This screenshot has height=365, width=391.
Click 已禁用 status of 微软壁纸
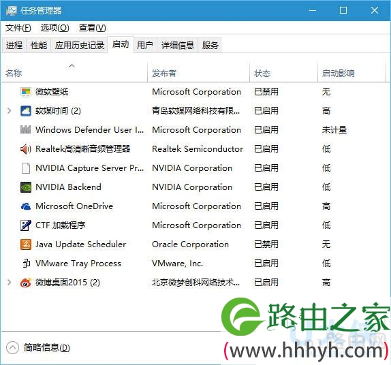tap(266, 92)
